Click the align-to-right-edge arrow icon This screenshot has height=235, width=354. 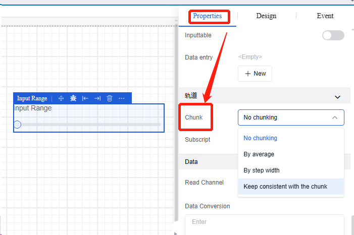[x=97, y=98]
